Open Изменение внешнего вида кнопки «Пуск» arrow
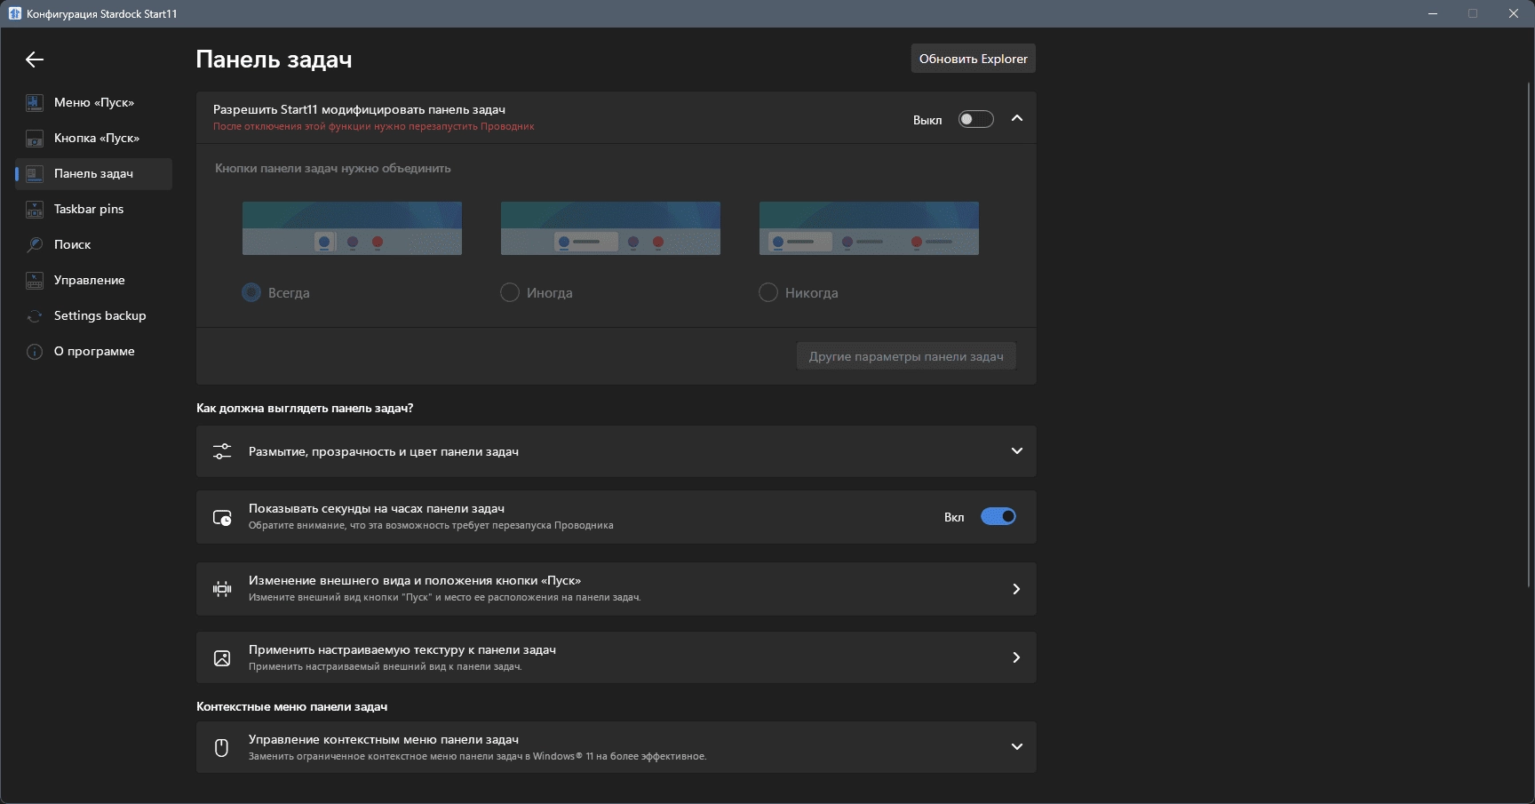 (1017, 589)
